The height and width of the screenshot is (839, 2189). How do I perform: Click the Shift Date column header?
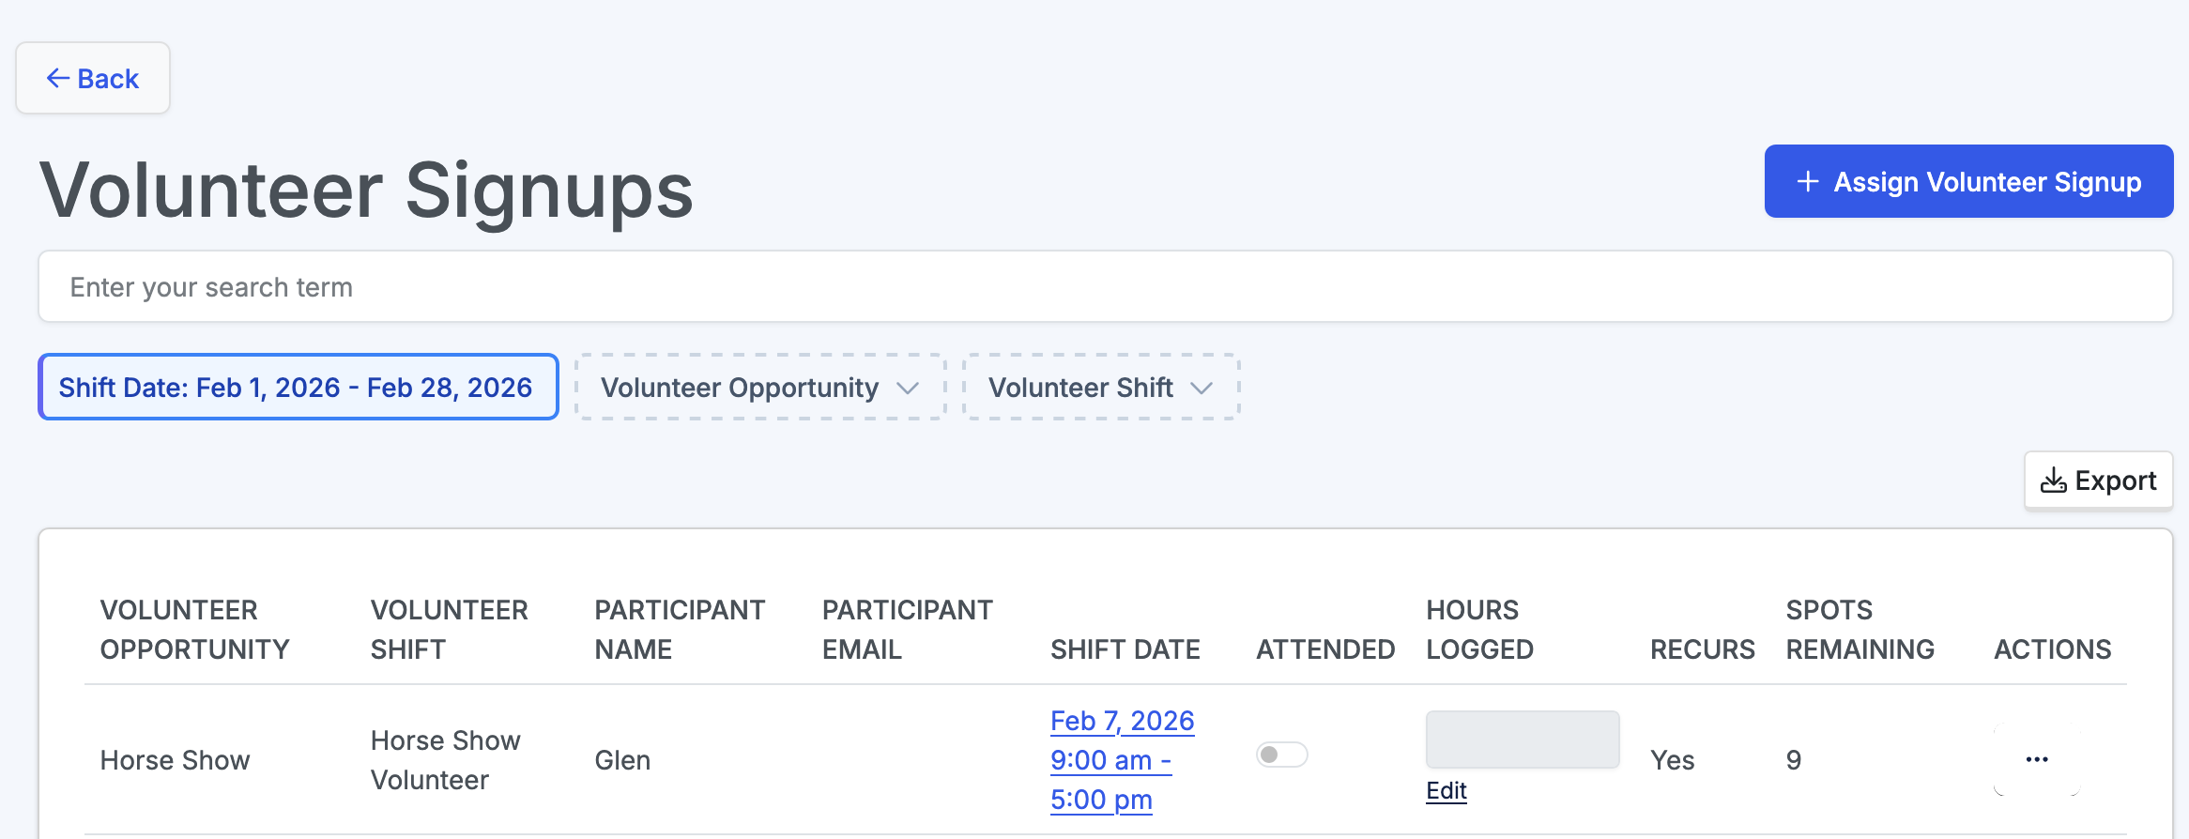click(1125, 649)
